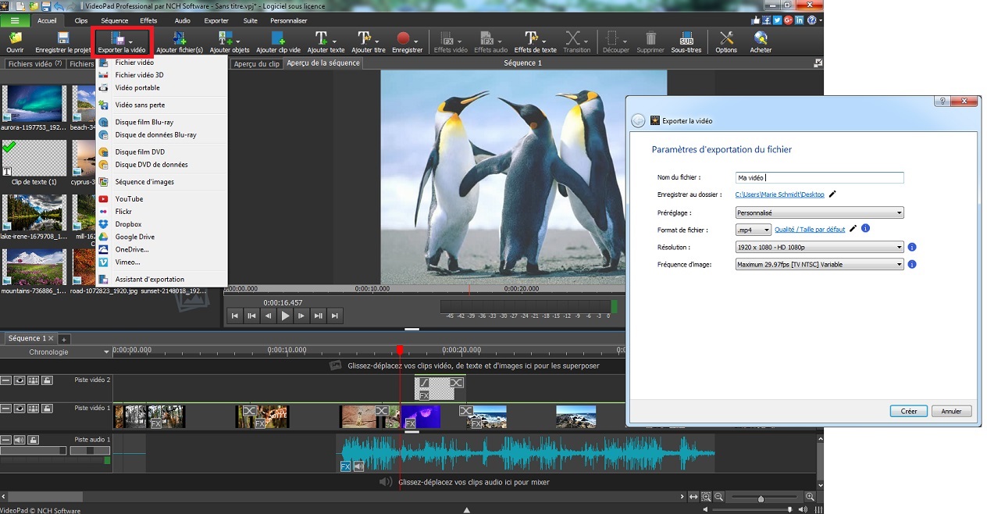Click the pencil icon next to folder path
The image size is (987, 514).
coord(832,195)
